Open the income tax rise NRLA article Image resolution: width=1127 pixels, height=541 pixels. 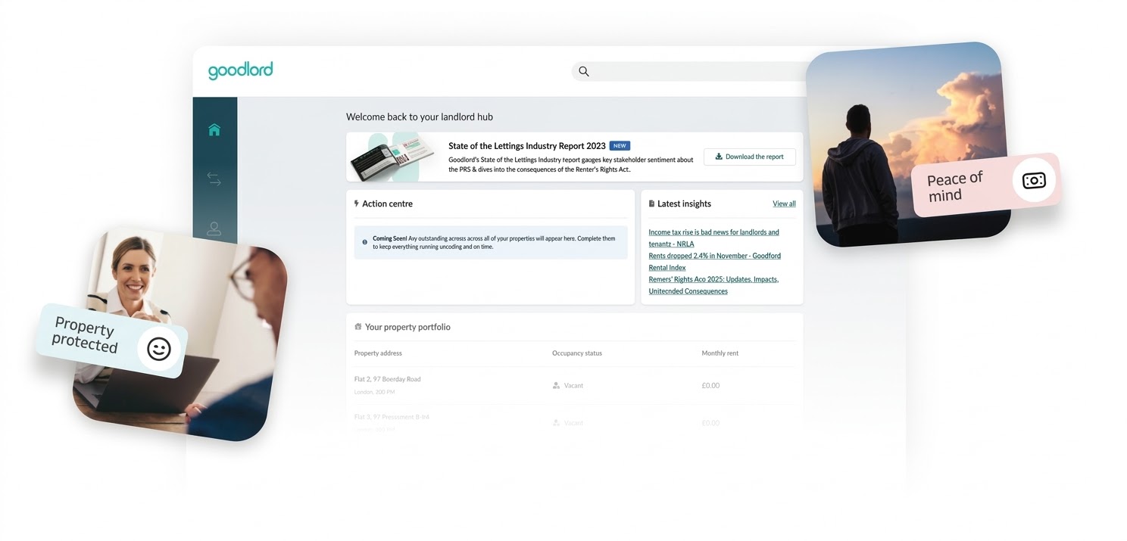[x=713, y=238]
